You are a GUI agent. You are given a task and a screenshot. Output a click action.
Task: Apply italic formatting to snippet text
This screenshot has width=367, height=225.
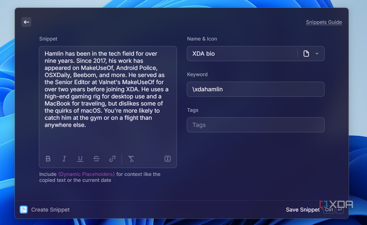pyautogui.click(x=64, y=159)
